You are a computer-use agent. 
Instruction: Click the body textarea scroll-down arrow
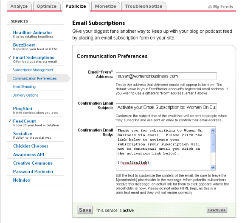point(213,167)
